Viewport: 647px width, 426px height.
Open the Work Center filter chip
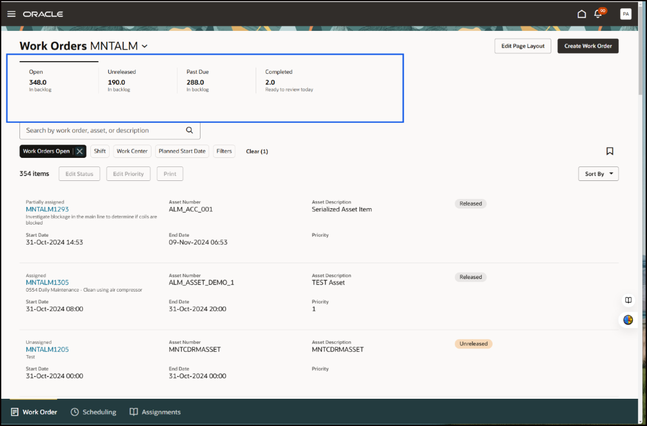(x=132, y=151)
